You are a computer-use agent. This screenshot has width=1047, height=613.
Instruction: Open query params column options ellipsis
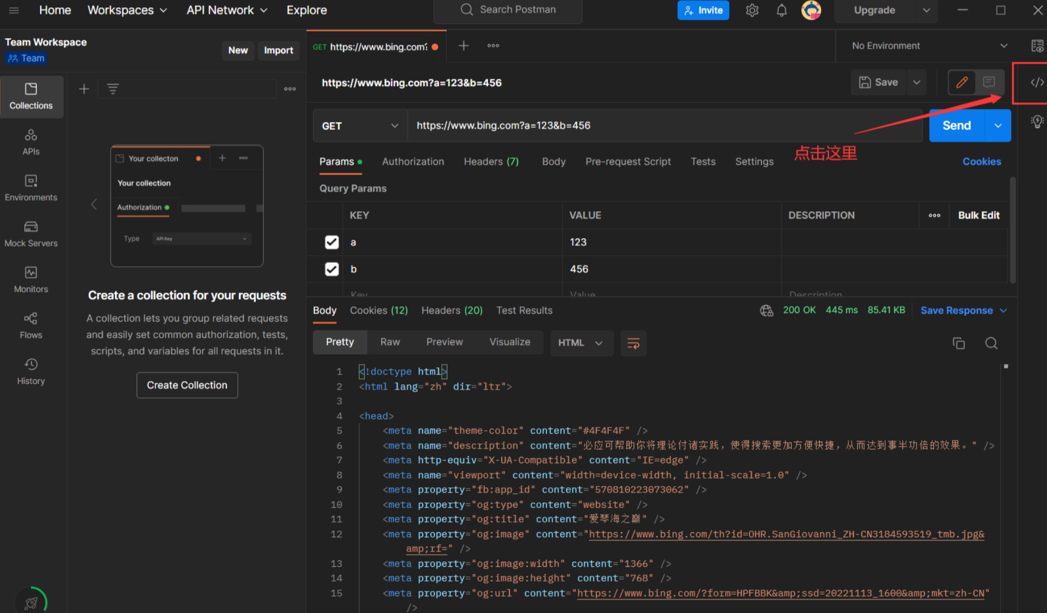934,215
